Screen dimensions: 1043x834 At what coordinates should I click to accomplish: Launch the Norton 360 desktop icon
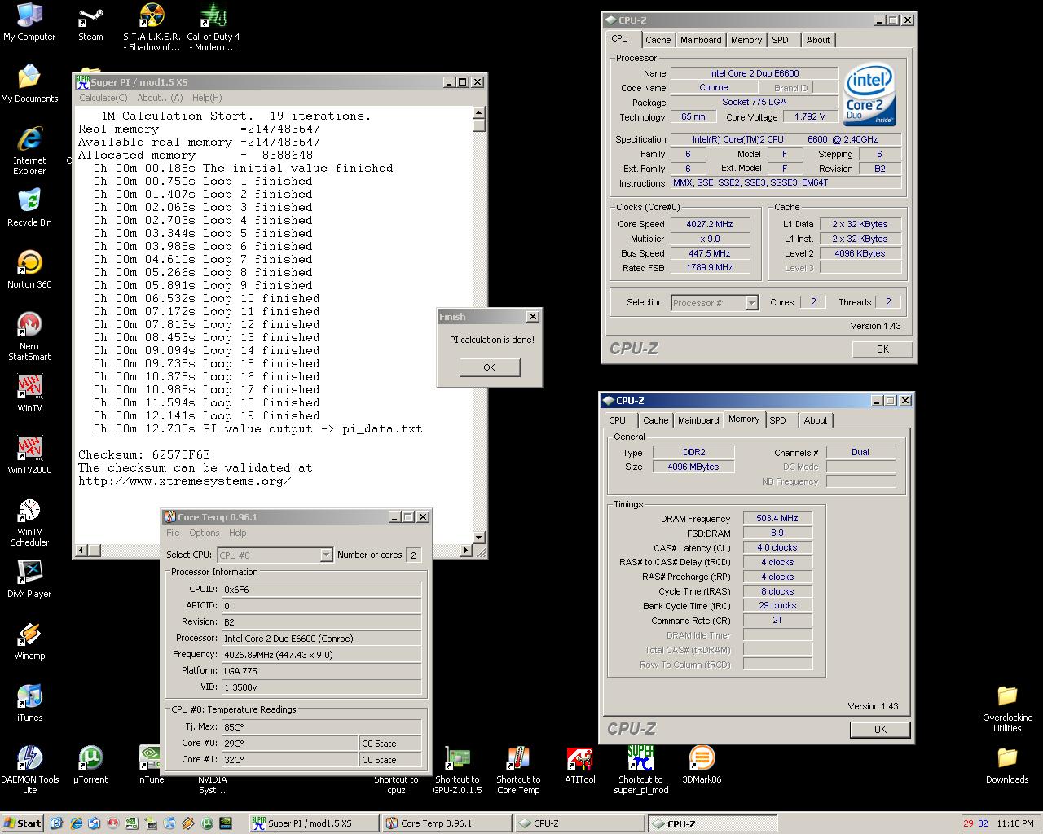click(29, 270)
